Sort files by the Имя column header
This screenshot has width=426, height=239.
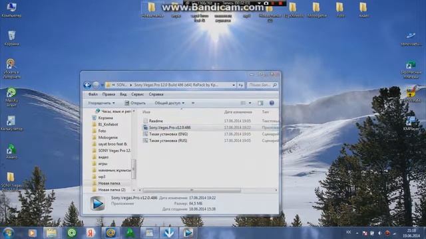(x=146, y=112)
